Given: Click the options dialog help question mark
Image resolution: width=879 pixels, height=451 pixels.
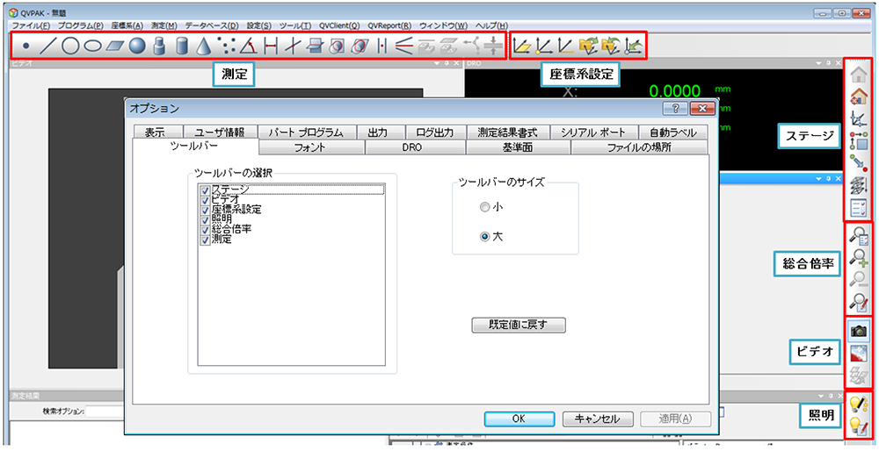Looking at the screenshot, I should tap(674, 109).
